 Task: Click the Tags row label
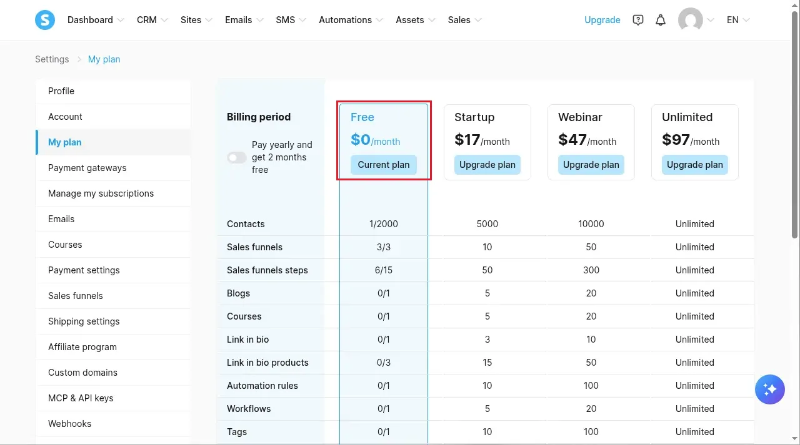237,432
